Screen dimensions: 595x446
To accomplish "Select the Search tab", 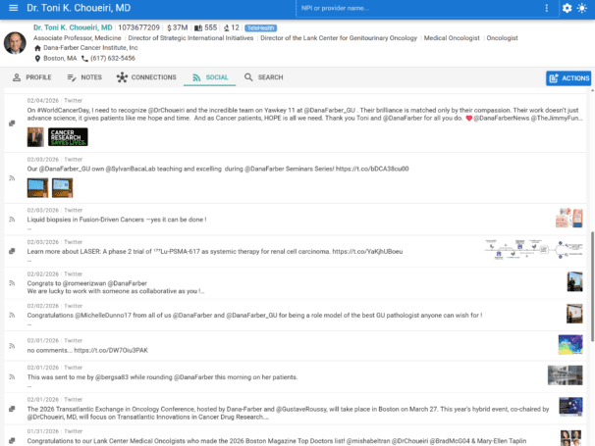I will [x=263, y=77].
